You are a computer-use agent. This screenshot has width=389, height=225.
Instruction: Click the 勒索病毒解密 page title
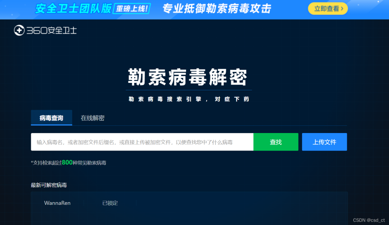tap(188, 76)
